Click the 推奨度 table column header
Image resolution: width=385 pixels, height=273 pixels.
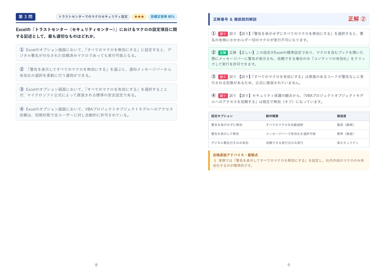(x=341, y=116)
